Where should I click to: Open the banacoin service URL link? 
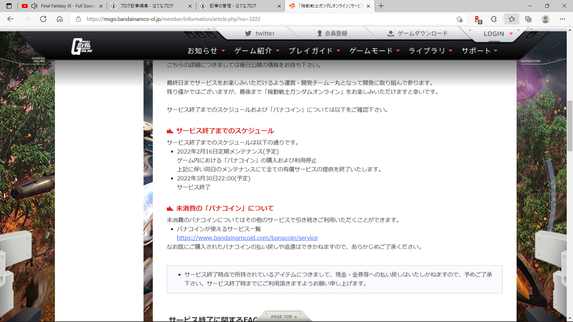click(x=247, y=238)
